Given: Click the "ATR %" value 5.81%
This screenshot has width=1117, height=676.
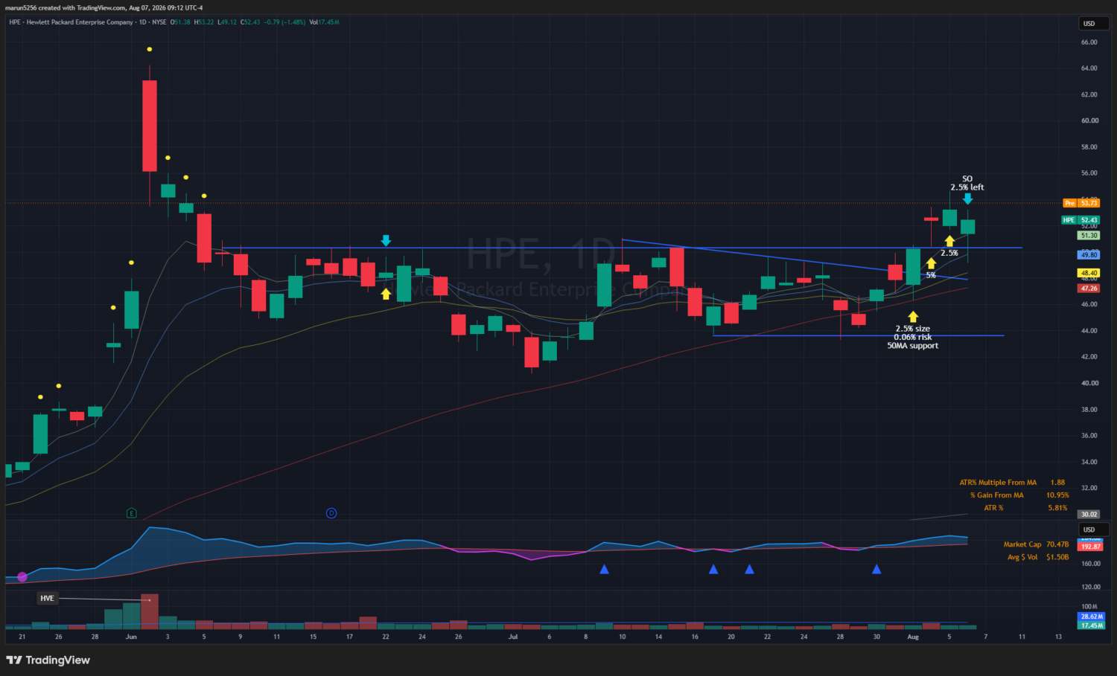Looking at the screenshot, I should click(1057, 508).
